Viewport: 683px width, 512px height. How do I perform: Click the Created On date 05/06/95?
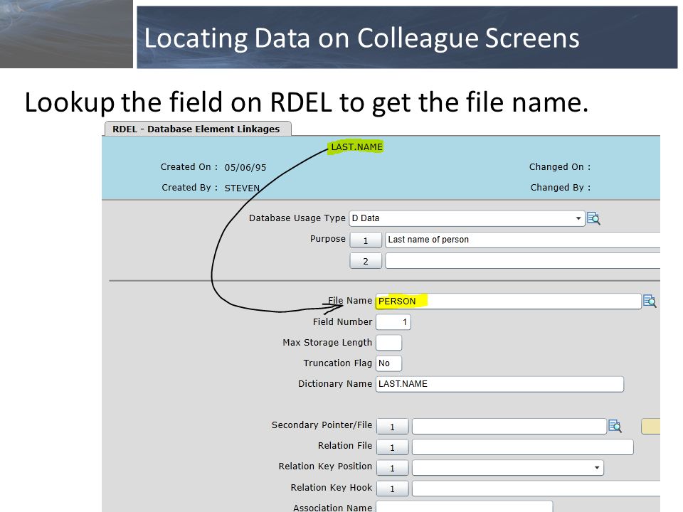[245, 168]
